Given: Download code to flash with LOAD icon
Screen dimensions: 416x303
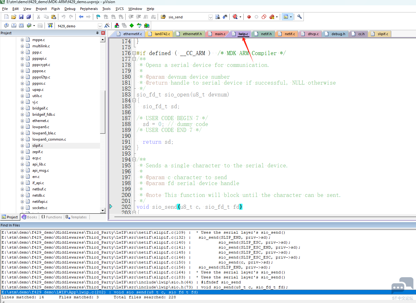Looking at the screenshot, I should [50, 26].
